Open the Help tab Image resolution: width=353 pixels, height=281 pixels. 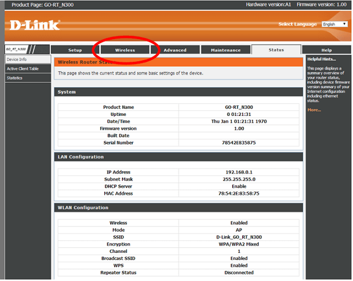pos(327,50)
